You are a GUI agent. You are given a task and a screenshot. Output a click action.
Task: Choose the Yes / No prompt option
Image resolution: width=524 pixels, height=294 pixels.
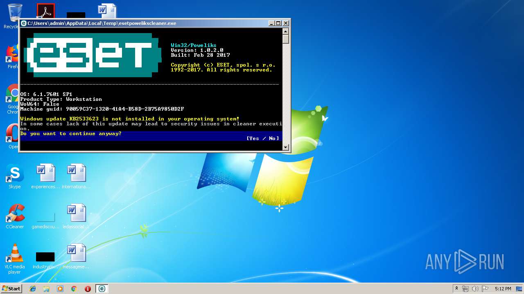coord(262,138)
